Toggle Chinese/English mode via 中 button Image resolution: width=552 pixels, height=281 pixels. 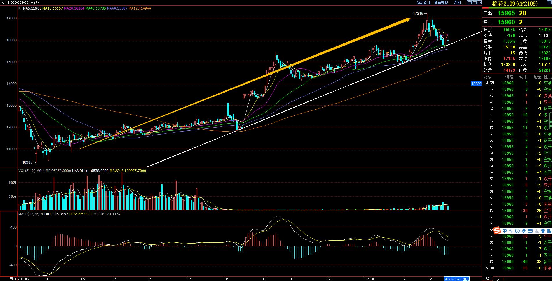tap(505, 231)
